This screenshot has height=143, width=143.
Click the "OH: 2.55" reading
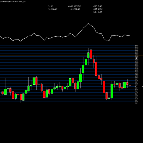98,9
